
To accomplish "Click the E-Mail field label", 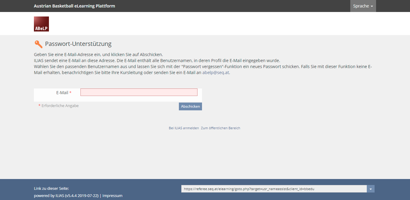I will (x=62, y=93).
